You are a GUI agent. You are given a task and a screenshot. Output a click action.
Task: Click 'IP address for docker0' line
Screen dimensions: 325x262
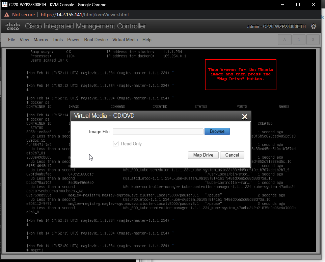146,56
